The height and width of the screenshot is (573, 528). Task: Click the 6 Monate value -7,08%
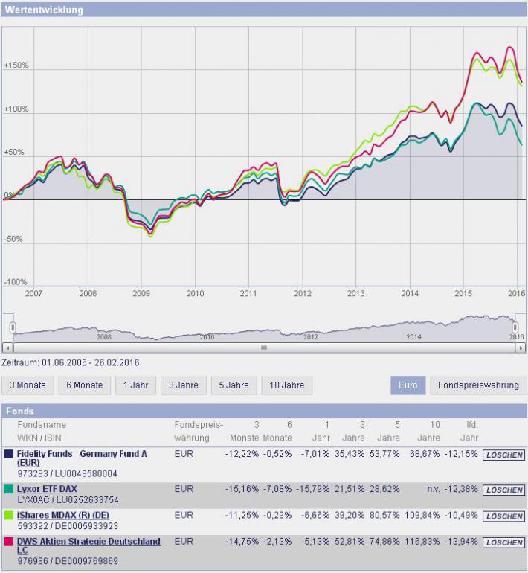click(277, 489)
